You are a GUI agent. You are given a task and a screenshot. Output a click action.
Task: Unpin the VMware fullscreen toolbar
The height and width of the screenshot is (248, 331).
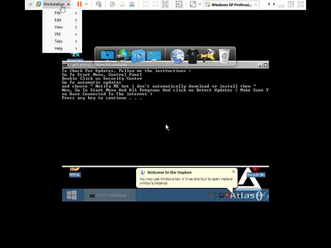(x=30, y=4)
